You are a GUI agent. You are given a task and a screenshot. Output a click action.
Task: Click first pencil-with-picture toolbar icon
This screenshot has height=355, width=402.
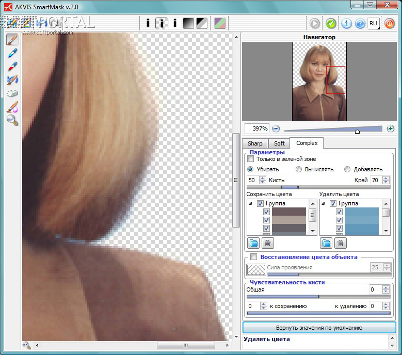tap(11, 23)
